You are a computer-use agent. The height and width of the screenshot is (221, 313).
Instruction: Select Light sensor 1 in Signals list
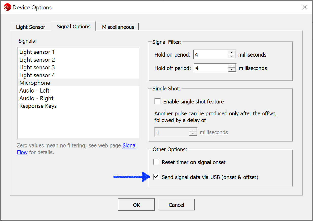37,52
